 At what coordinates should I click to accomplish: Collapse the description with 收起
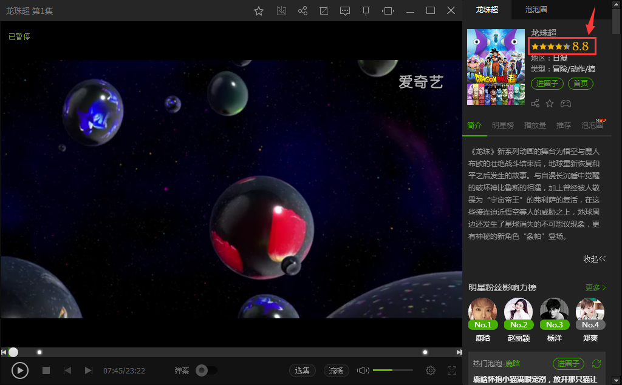click(594, 259)
